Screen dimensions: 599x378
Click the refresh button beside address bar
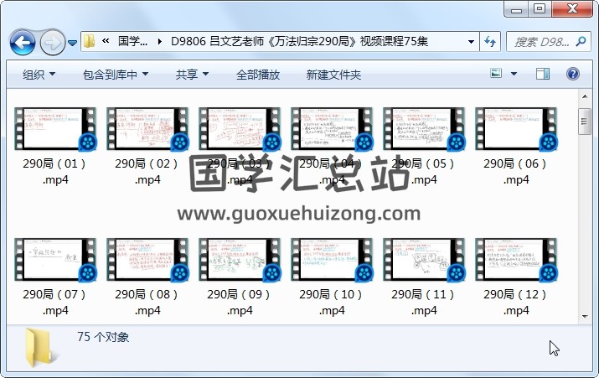point(490,41)
